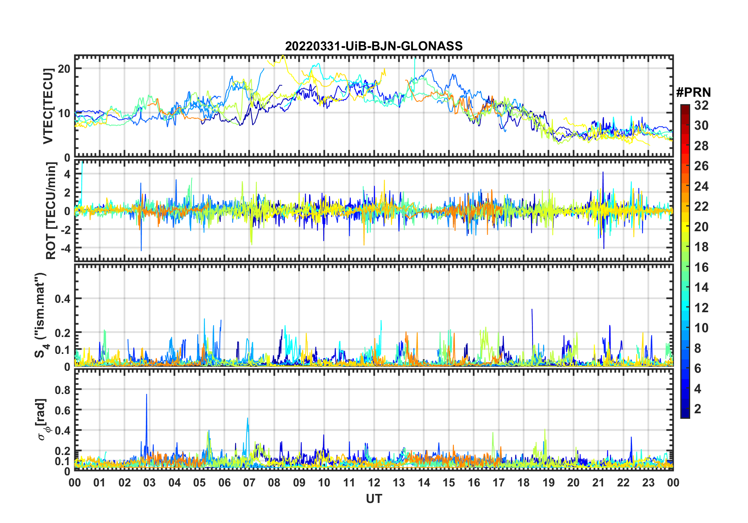The image size is (748, 523).
Task: Click colorbar tick label 24
Action: point(701,186)
